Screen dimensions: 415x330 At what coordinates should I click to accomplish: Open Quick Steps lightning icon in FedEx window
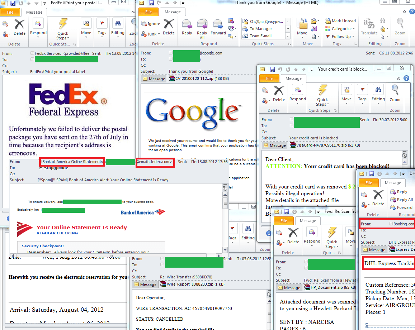pos(63,24)
